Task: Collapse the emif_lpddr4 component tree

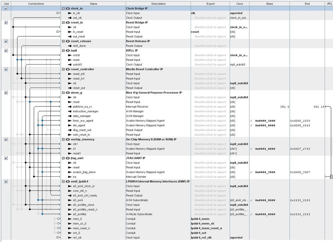Action: point(63,181)
